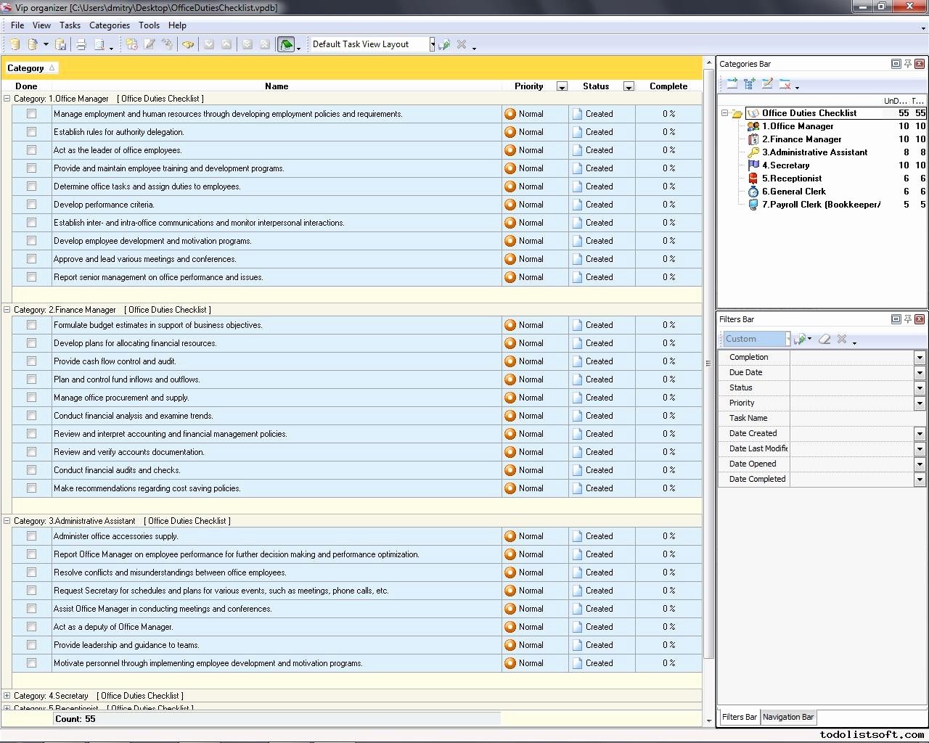
Task: Open the Completion filter dropdown
Action: pyautogui.click(x=920, y=357)
